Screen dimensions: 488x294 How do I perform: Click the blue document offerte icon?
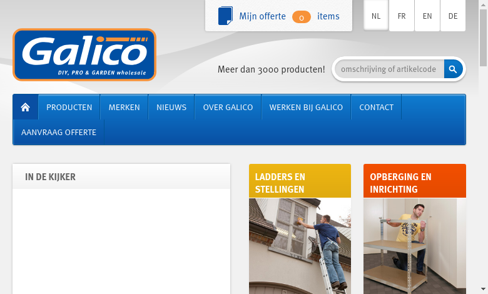point(225,16)
